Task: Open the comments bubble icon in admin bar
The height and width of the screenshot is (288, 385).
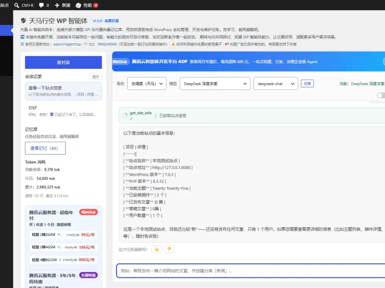Action: (x=41, y=5)
